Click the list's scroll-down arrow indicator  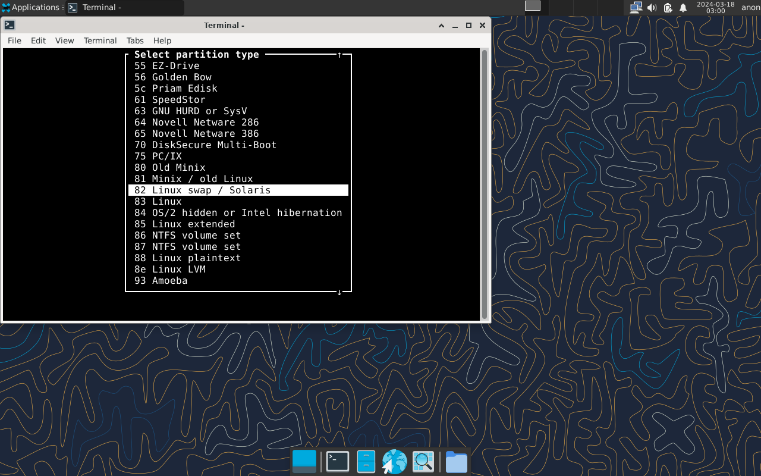pyautogui.click(x=339, y=292)
